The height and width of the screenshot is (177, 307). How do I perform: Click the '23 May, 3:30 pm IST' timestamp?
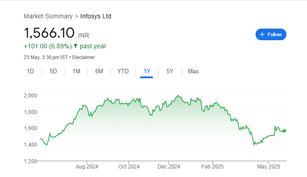(x=46, y=57)
